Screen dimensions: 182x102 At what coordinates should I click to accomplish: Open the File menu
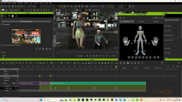point(2,3)
